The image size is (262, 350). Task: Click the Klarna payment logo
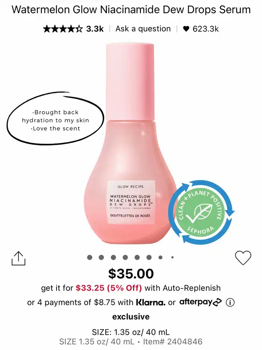pos(151,302)
